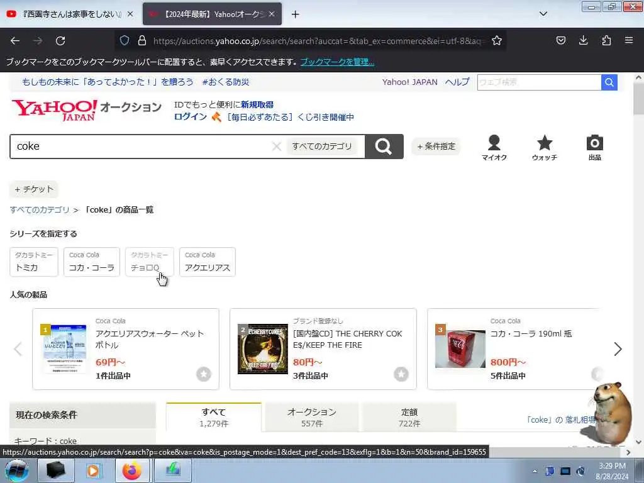Open the コカ・コーラ 190ml 瓶 thumbnail

click(x=460, y=348)
